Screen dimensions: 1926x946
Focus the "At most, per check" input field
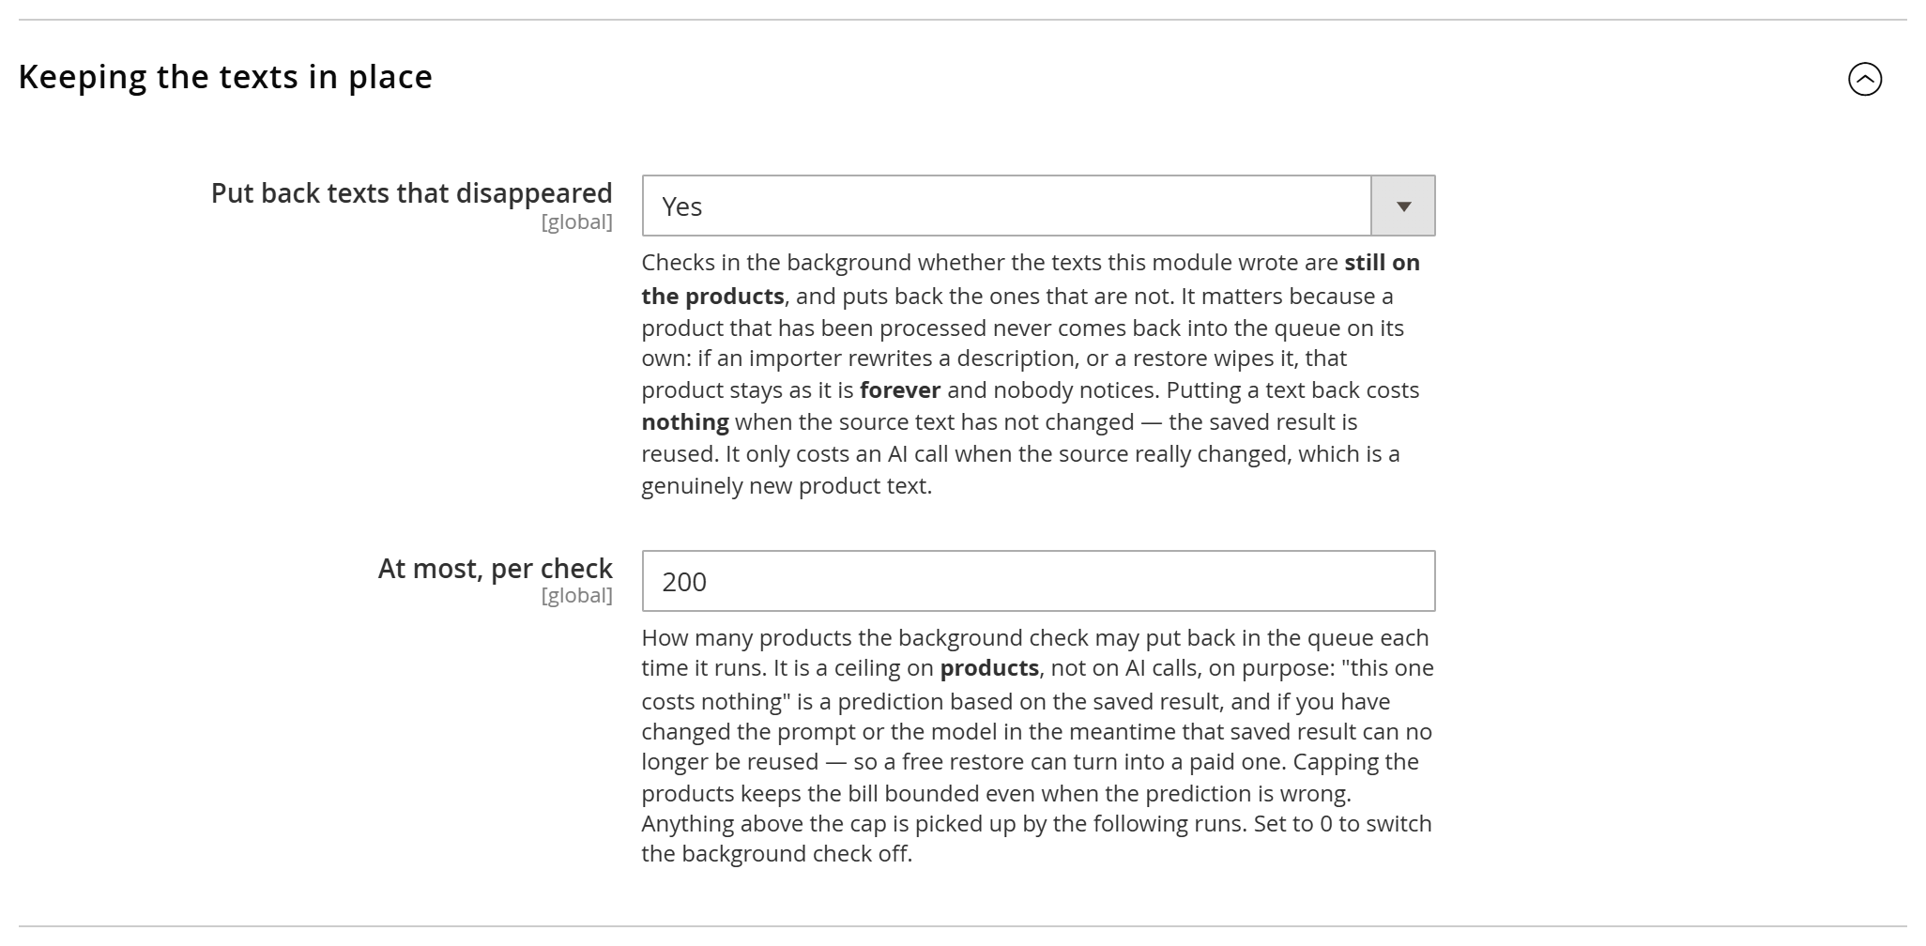pyautogui.click(x=1038, y=581)
